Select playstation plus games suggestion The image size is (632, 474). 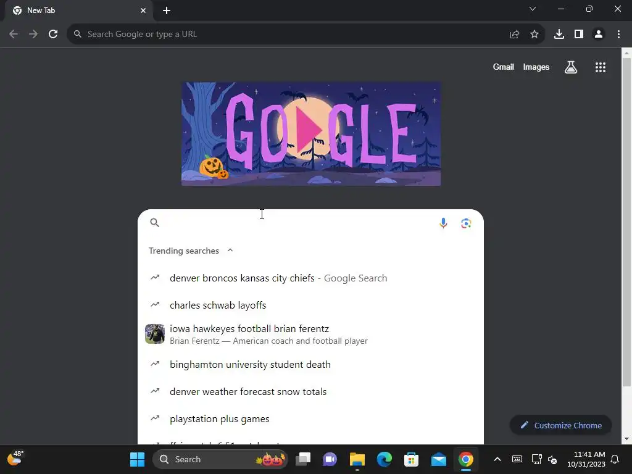pyautogui.click(x=310, y=419)
